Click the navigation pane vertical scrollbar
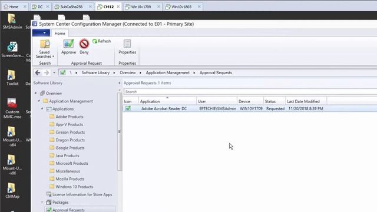 pyautogui.click(x=120, y=132)
